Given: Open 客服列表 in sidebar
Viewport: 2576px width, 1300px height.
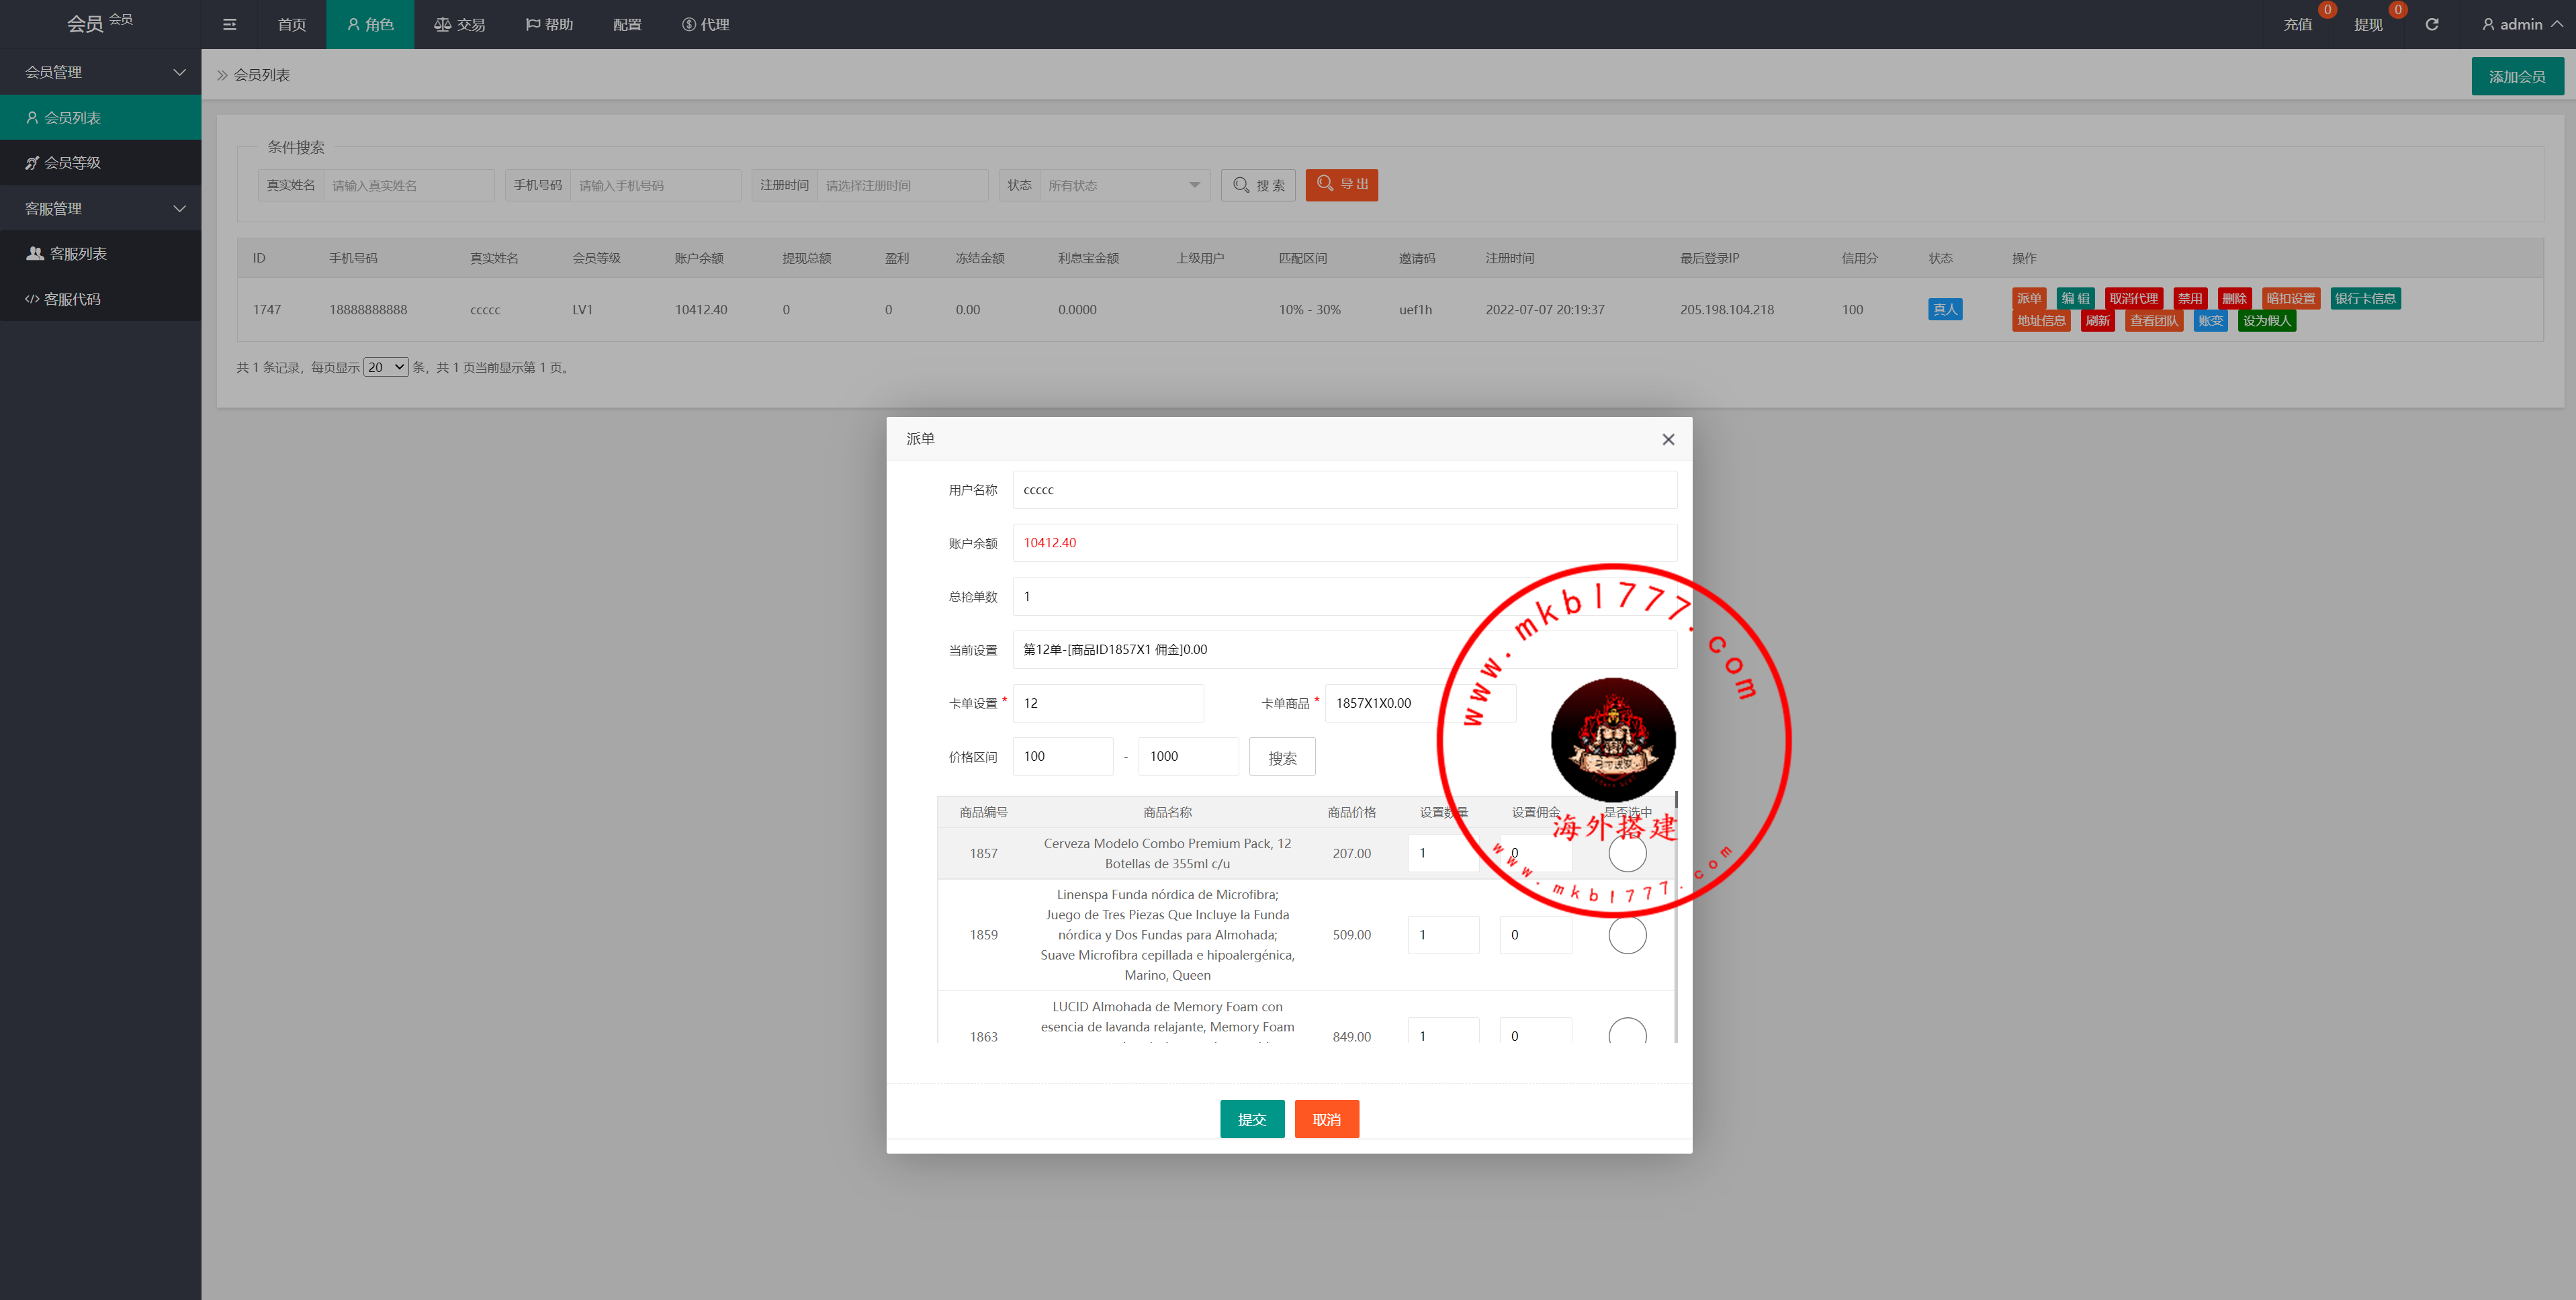Looking at the screenshot, I should [x=100, y=253].
